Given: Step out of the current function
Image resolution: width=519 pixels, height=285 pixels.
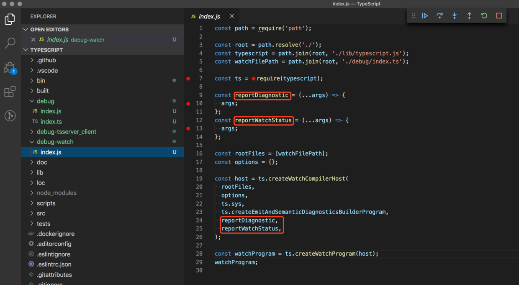Looking at the screenshot, I should coord(469,15).
